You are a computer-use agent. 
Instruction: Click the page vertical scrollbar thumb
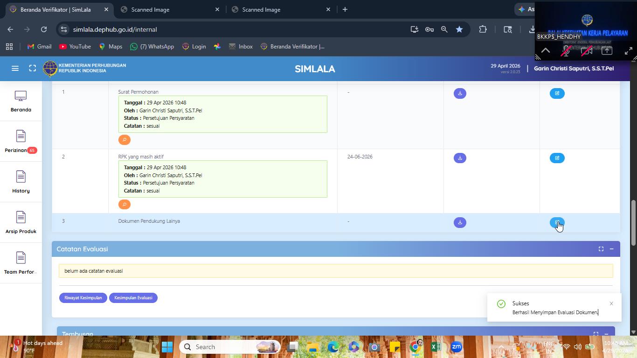point(633,223)
